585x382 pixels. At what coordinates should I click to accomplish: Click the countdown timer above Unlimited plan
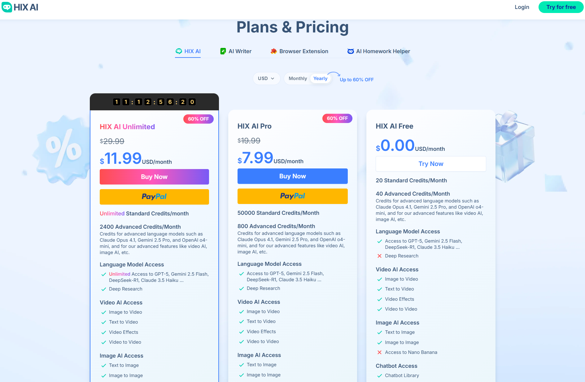[154, 102]
